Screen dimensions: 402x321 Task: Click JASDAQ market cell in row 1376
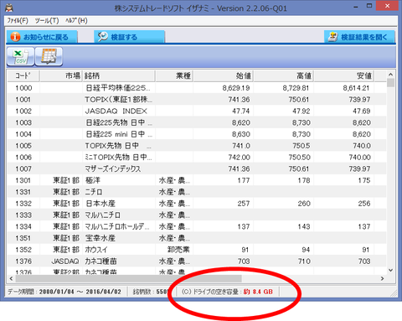point(65,261)
